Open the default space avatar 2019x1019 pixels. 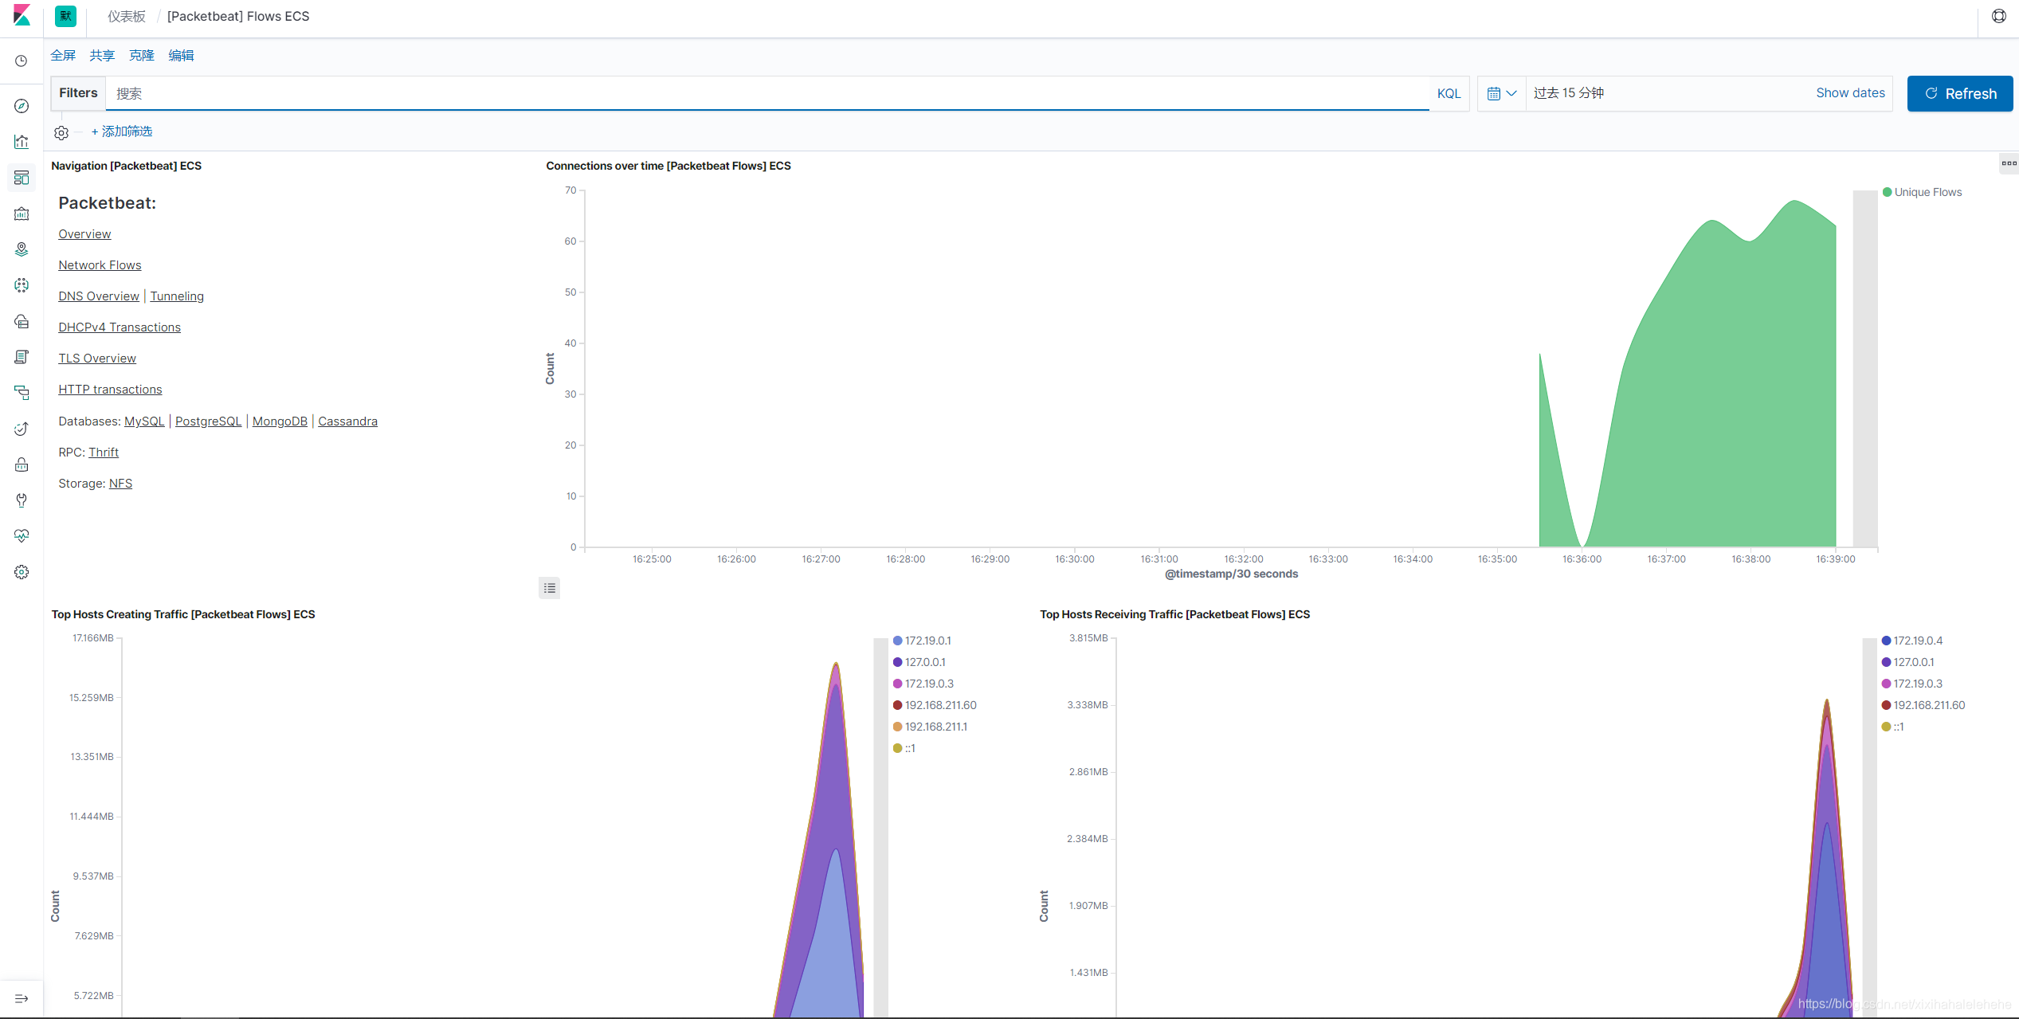tap(65, 16)
